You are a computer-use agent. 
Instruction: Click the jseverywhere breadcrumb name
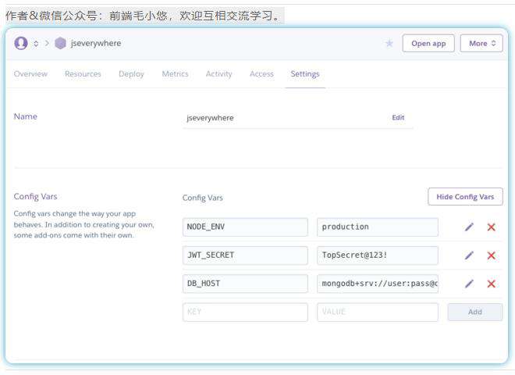click(x=96, y=43)
